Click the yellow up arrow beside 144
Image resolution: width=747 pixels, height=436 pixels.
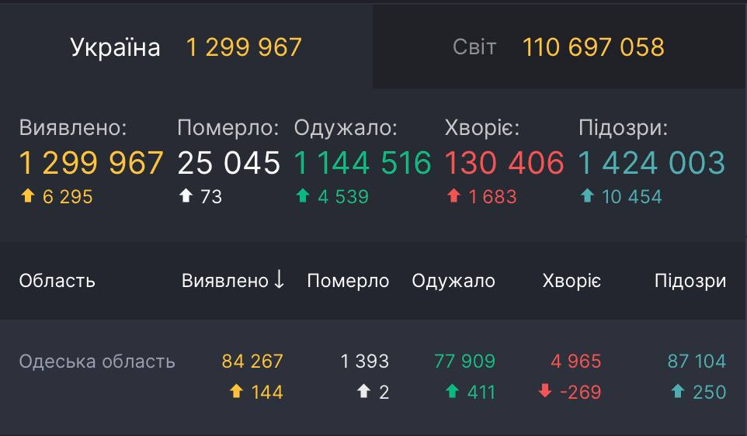237,392
